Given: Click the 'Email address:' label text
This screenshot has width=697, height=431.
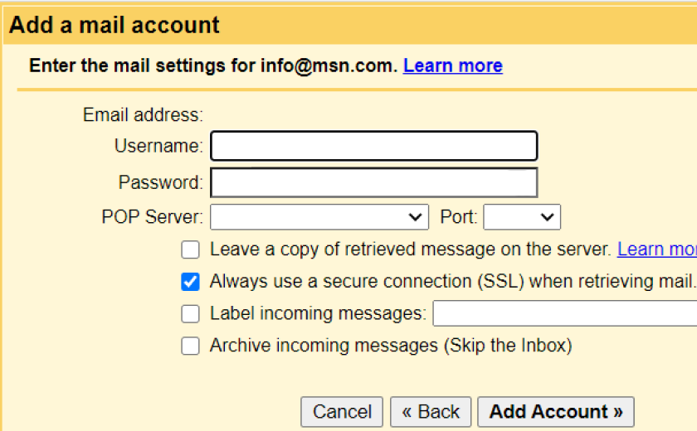Looking at the screenshot, I should (143, 115).
